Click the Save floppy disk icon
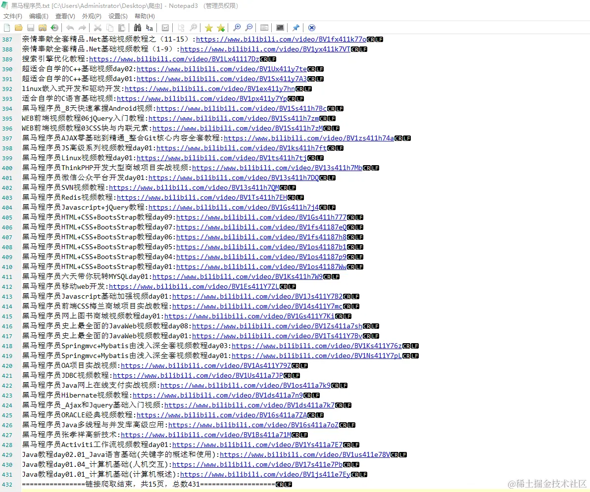Image resolution: width=590 pixels, height=492 pixels. point(31,28)
